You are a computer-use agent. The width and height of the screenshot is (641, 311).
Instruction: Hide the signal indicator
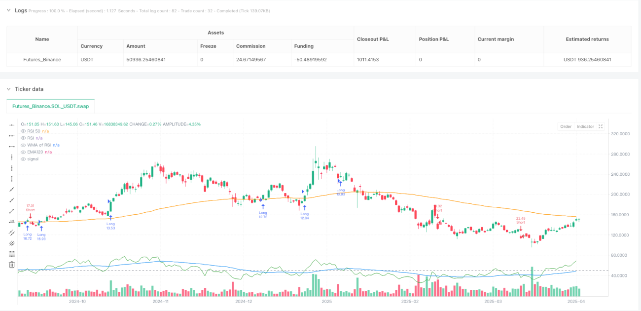pos(23,158)
